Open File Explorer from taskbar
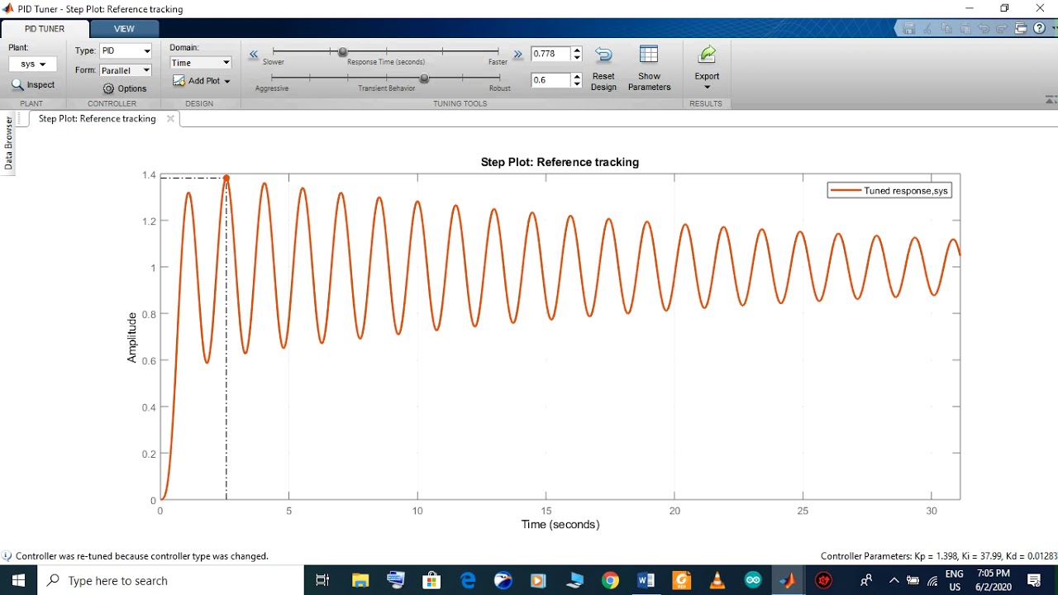Image resolution: width=1058 pixels, height=595 pixels. tap(360, 580)
